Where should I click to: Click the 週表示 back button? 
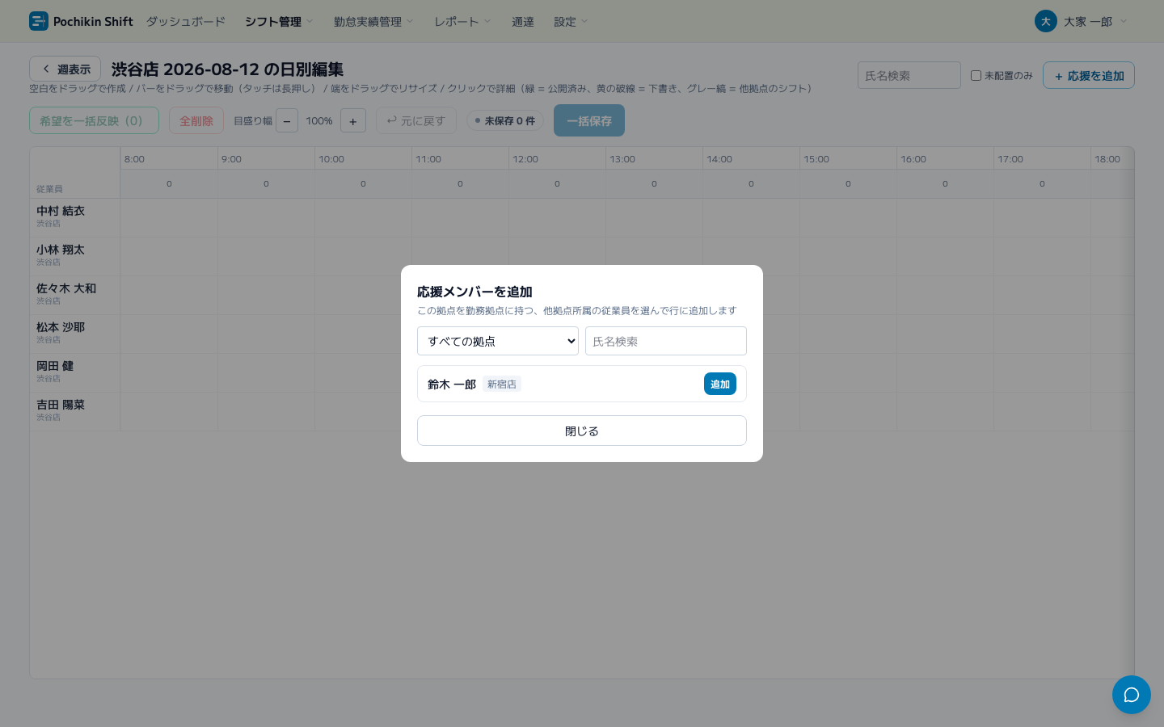click(x=65, y=69)
